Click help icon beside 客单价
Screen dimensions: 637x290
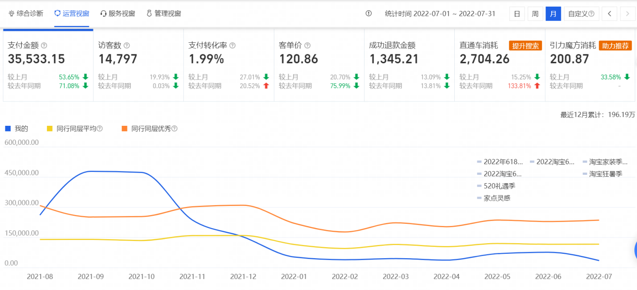coord(307,45)
